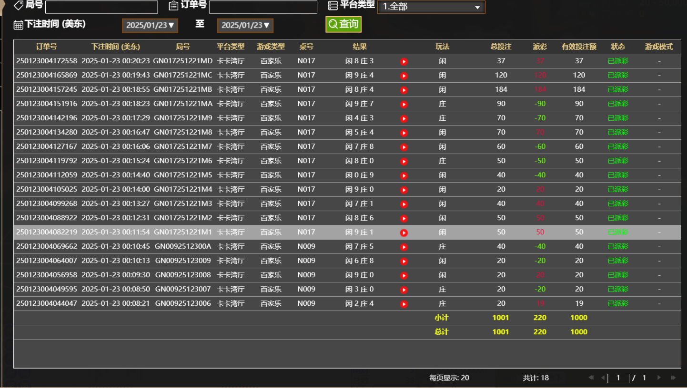Play the replay of round GN00925123006
The height and width of the screenshot is (388, 687).
coord(404,303)
